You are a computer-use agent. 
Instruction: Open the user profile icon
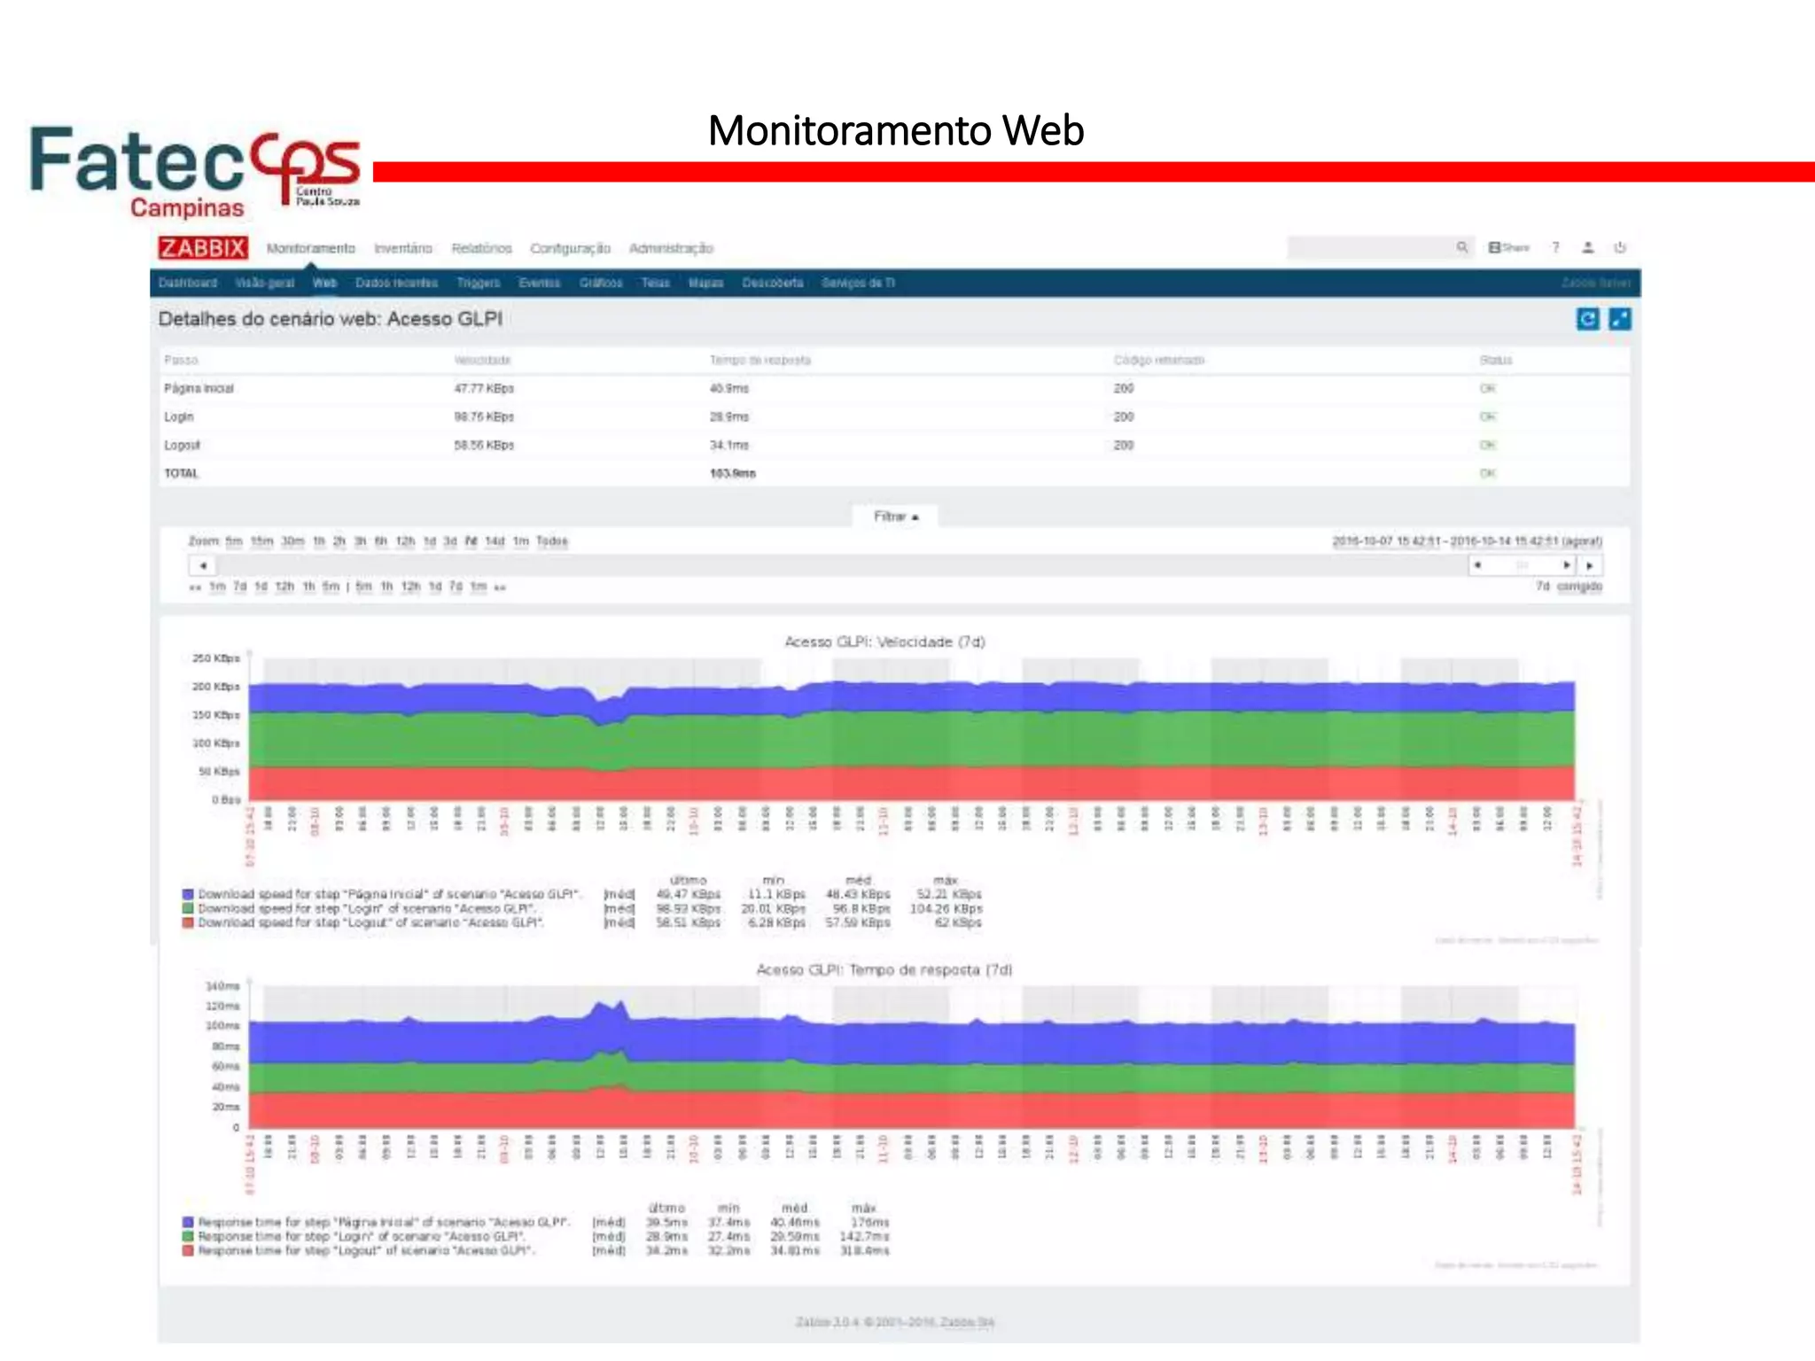coord(1588,248)
